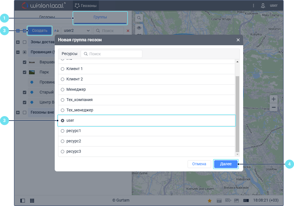Screen dimensions: 294x206
Task: Toggle the side panel icon in bottom bar
Action: (x=23, y=200)
